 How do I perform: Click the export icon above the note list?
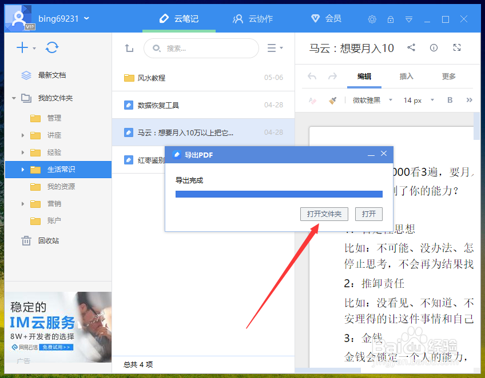128,49
